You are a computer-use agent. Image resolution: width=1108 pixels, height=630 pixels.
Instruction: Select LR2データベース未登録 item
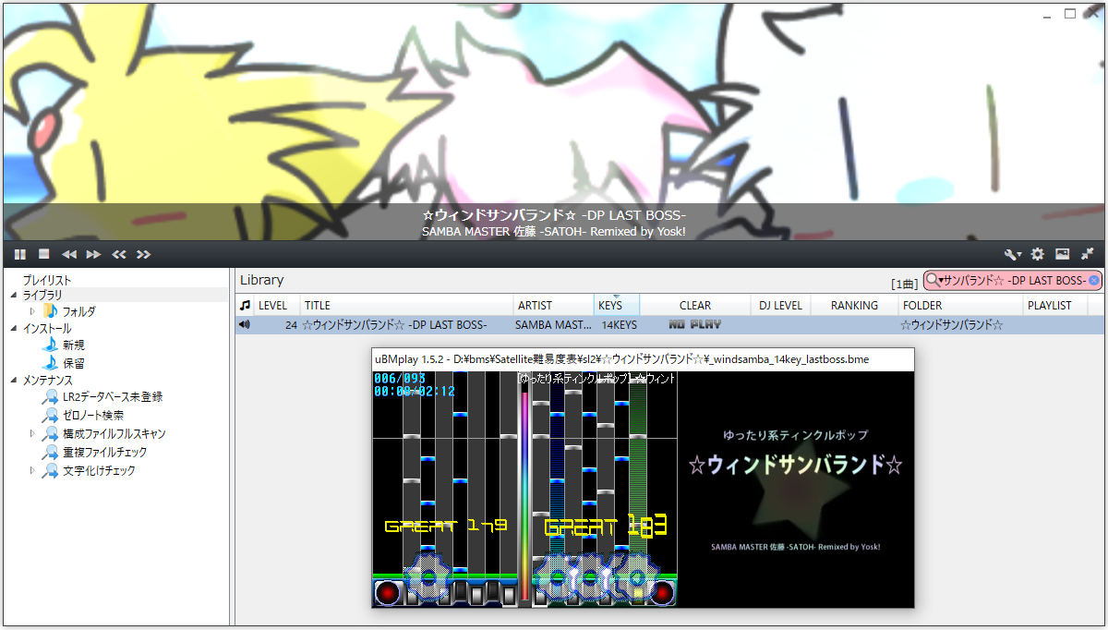pos(113,397)
